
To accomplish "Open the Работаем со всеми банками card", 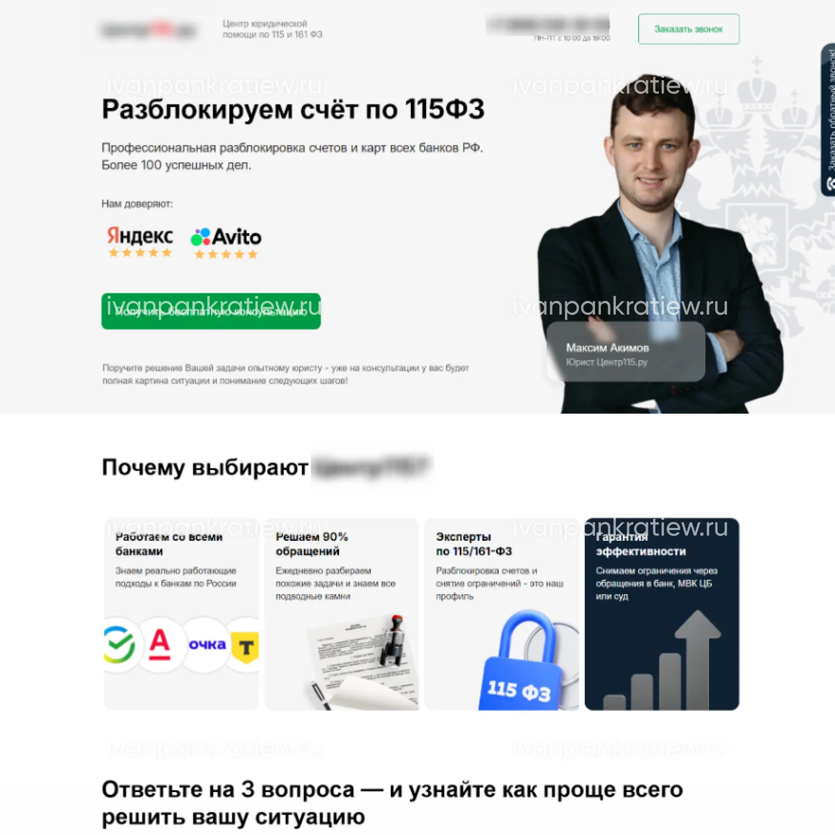I will click(181, 614).
